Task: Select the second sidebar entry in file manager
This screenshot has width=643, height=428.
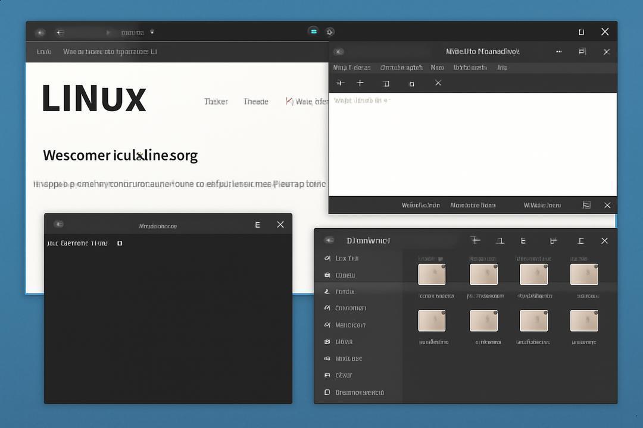Action: point(358,275)
